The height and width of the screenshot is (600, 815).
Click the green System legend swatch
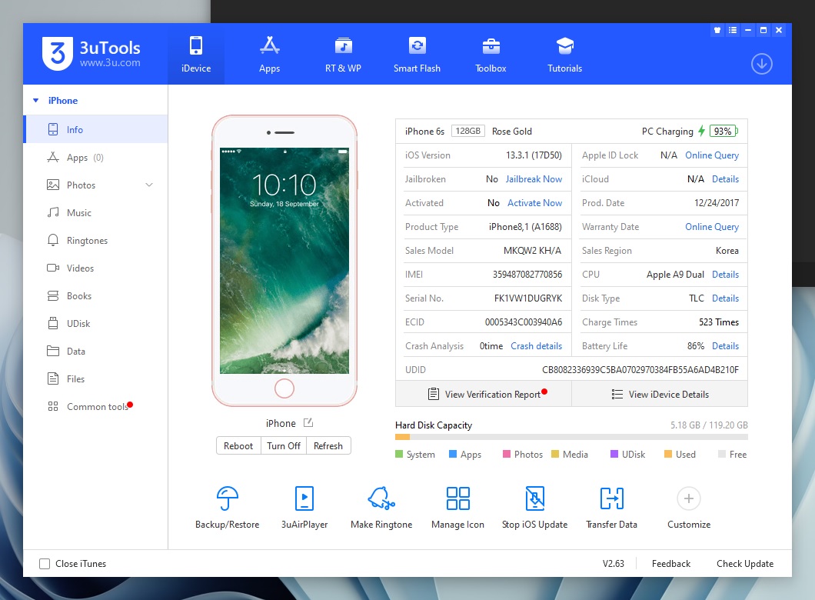399,454
